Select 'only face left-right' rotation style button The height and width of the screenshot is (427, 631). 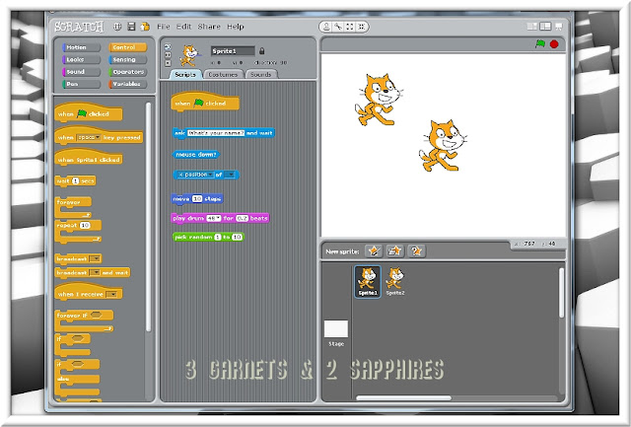(x=168, y=55)
